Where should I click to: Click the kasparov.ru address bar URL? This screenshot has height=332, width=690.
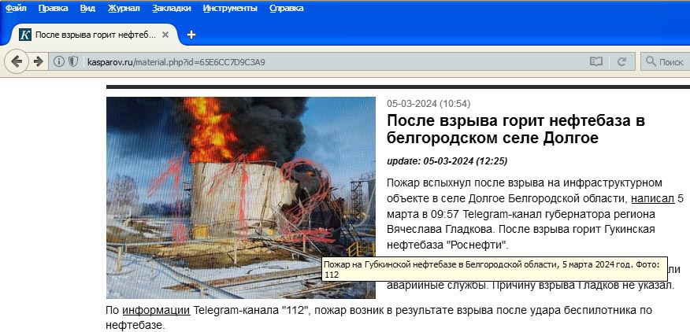point(176,62)
